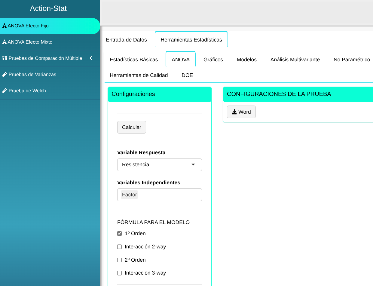Click the test tubes icon for Comparación Múltiple

[x=5, y=58]
